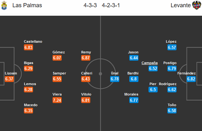Open the Levante team name link
The width and height of the screenshot is (202, 131).
coord(181,5)
